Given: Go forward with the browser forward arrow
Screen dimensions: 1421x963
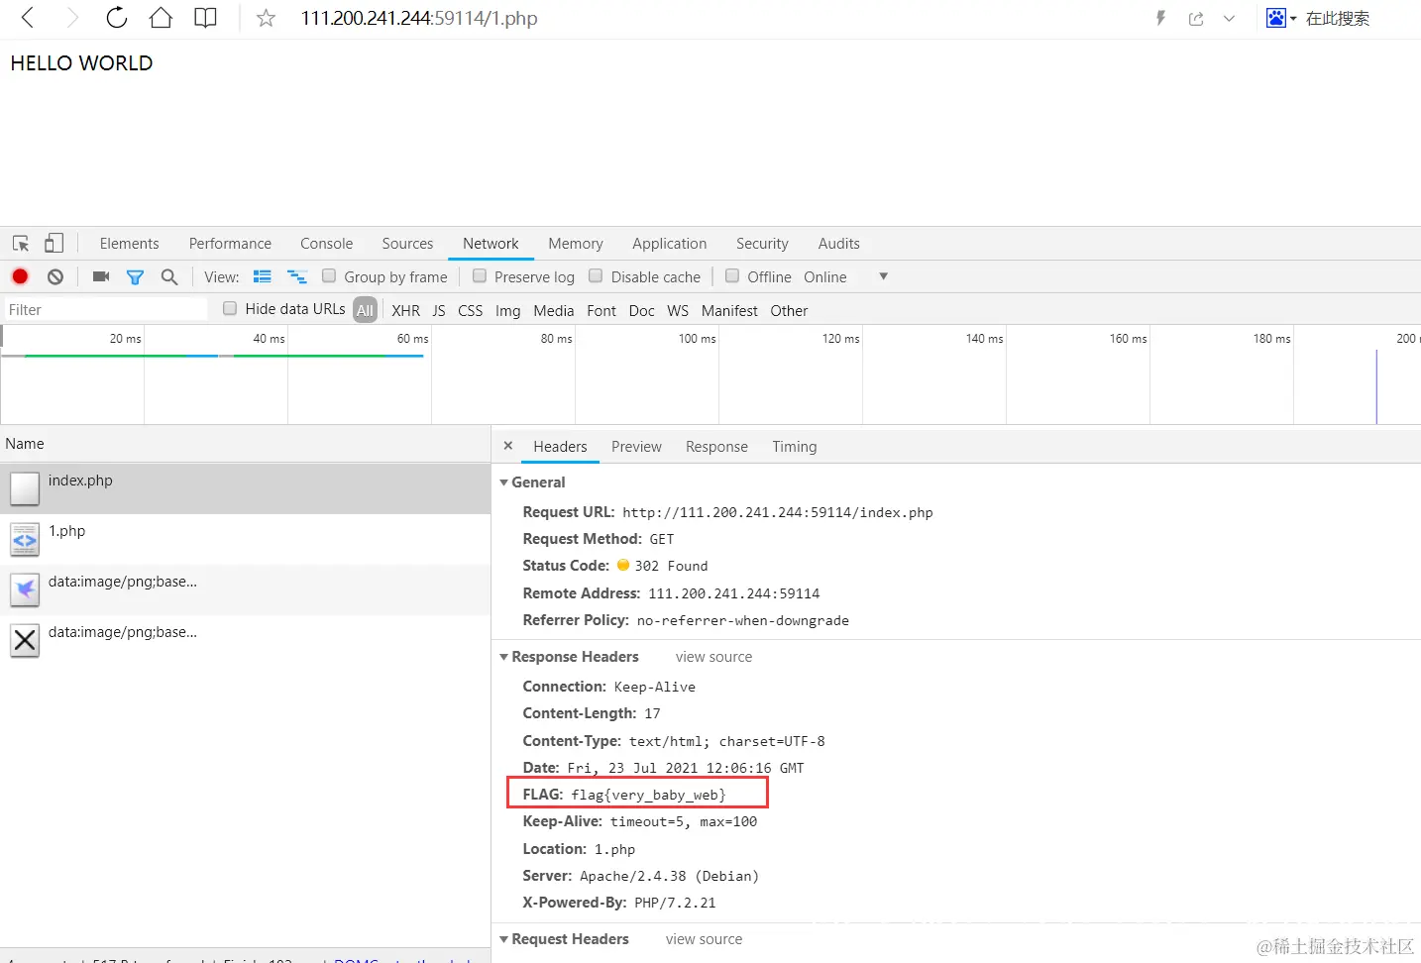Looking at the screenshot, I should coord(71,17).
